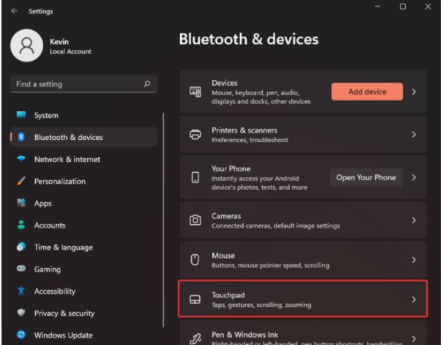This screenshot has height=345, width=443.
Task: Expand the Mouse settings chevron
Action: pyautogui.click(x=413, y=260)
